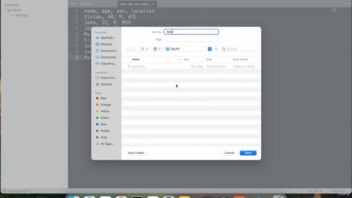
Task: Click line 1 text 'name, age, sex, location'
Action: coord(119,11)
